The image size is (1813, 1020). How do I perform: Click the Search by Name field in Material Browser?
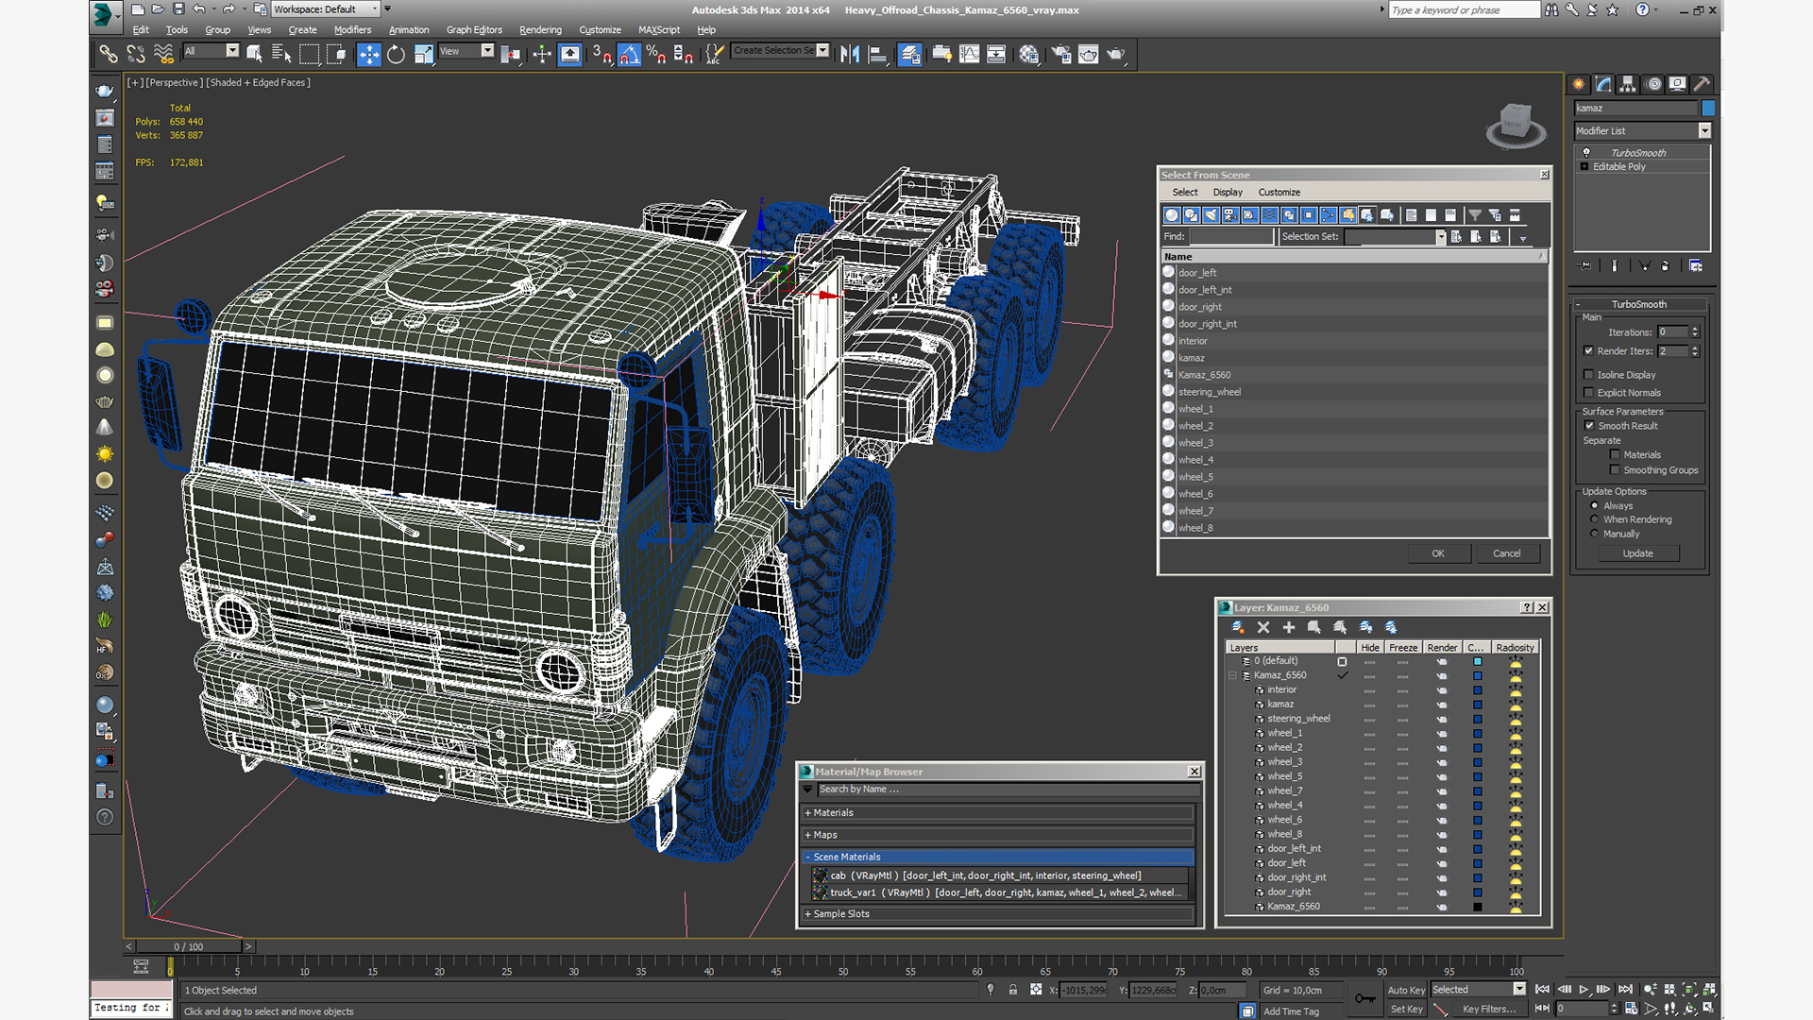(1008, 790)
